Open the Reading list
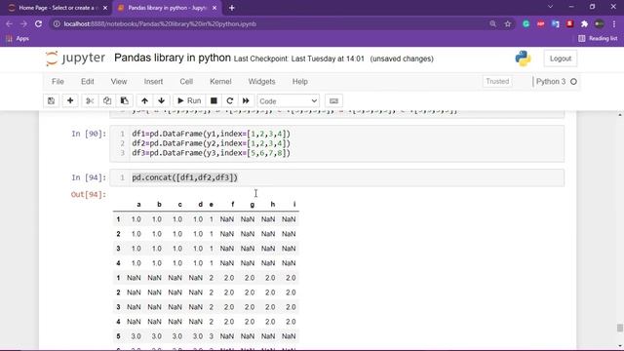624x351 pixels. 598,39
